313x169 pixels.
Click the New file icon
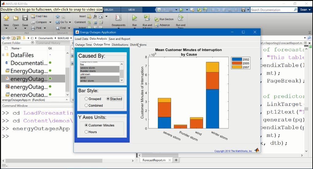pos(6,18)
